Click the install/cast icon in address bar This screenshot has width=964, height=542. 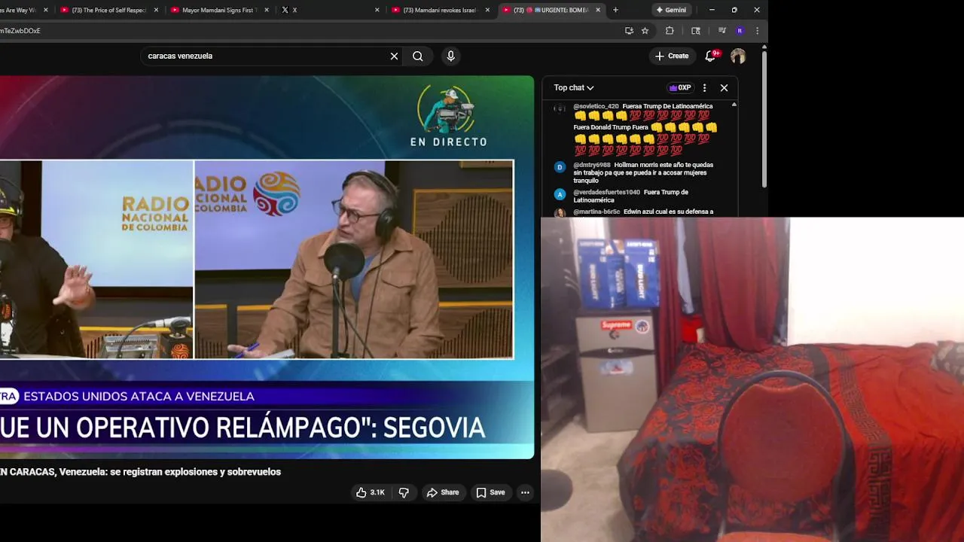tap(629, 31)
